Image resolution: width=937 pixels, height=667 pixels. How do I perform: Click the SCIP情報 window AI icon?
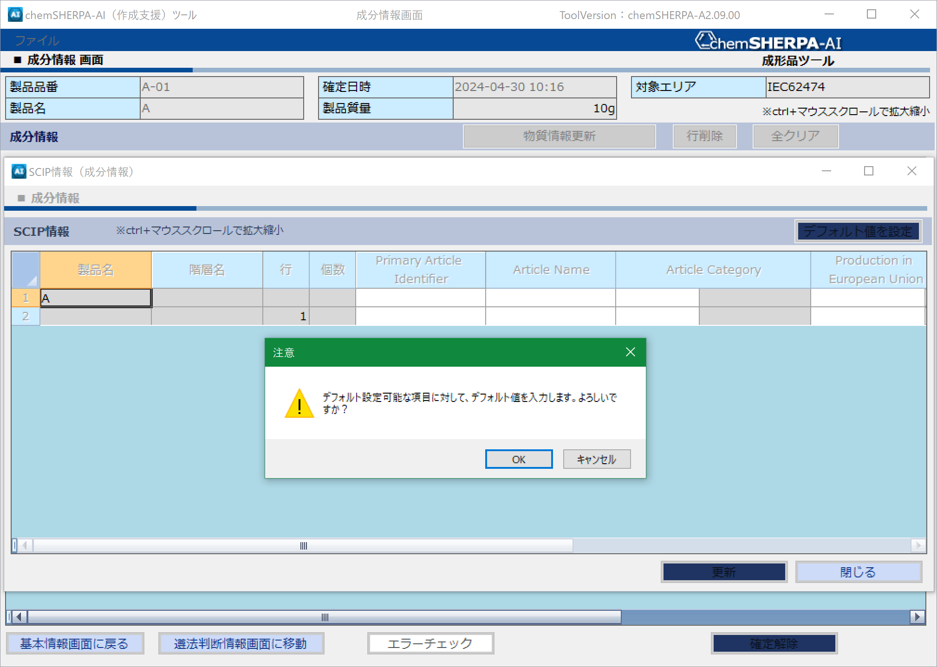[19, 171]
